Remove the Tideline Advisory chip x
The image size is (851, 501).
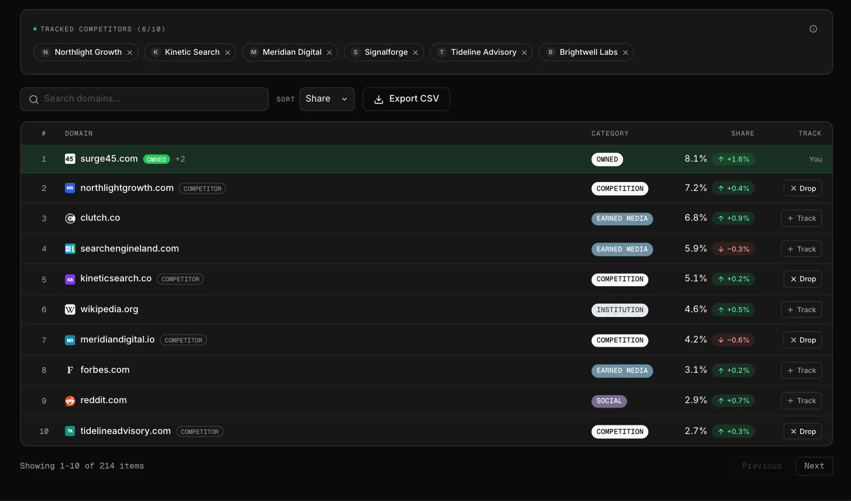click(524, 53)
